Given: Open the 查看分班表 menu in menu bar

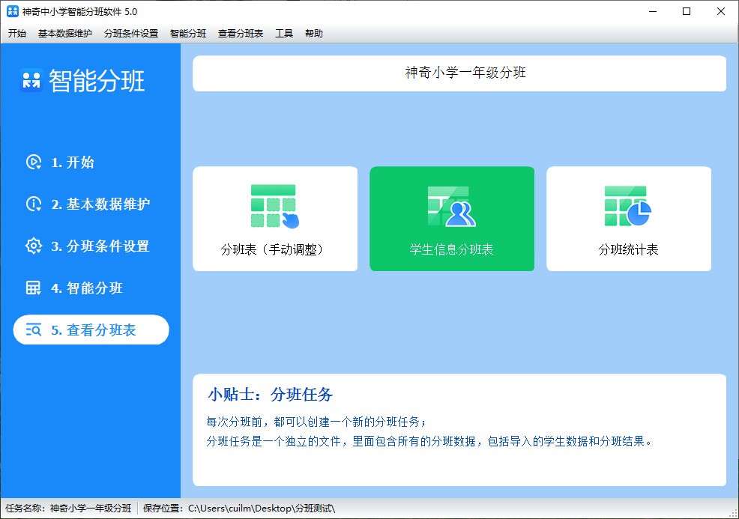Looking at the screenshot, I should click(x=241, y=34).
